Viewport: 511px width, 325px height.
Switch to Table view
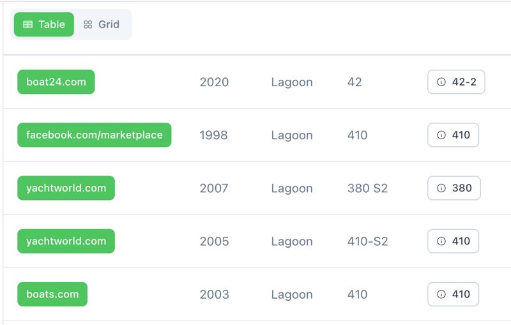(x=44, y=24)
